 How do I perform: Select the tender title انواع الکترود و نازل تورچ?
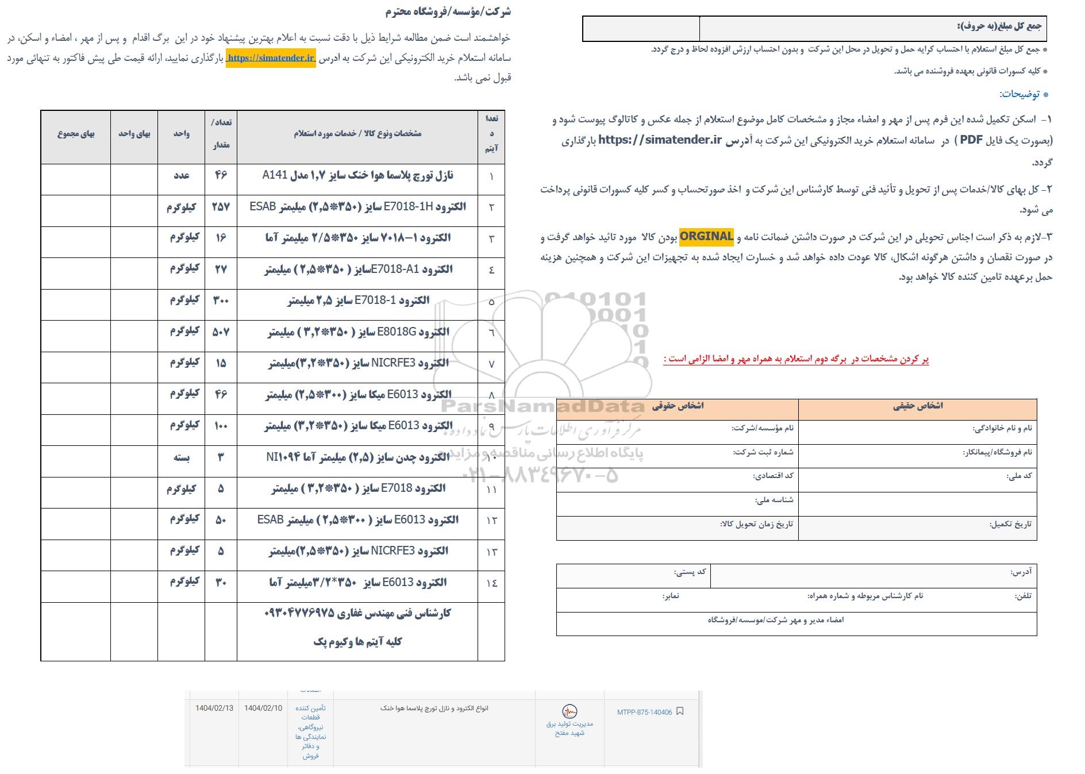coord(434,708)
